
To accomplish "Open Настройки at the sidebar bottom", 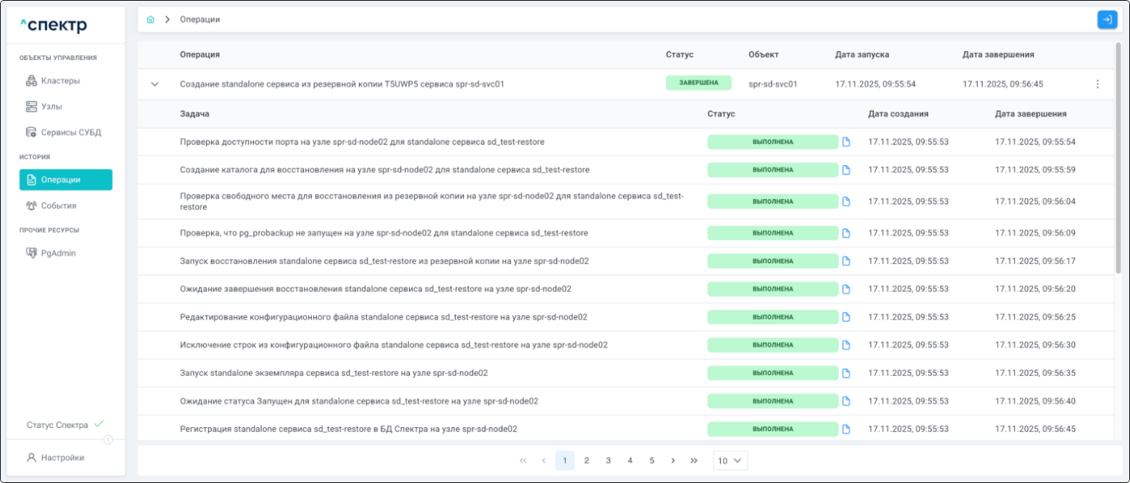I will point(62,458).
